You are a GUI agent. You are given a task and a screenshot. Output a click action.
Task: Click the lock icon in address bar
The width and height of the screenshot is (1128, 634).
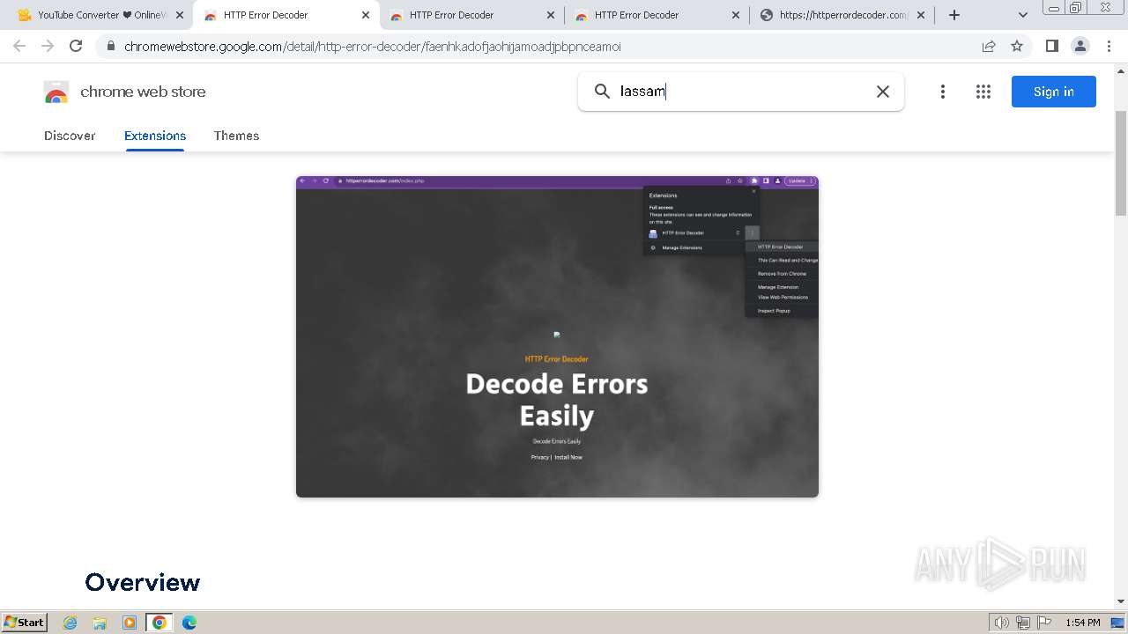click(111, 47)
